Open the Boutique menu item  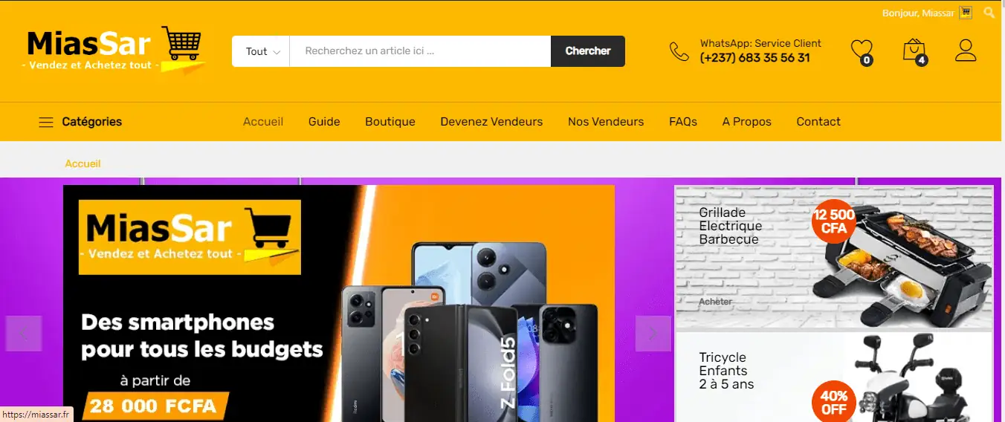(390, 122)
